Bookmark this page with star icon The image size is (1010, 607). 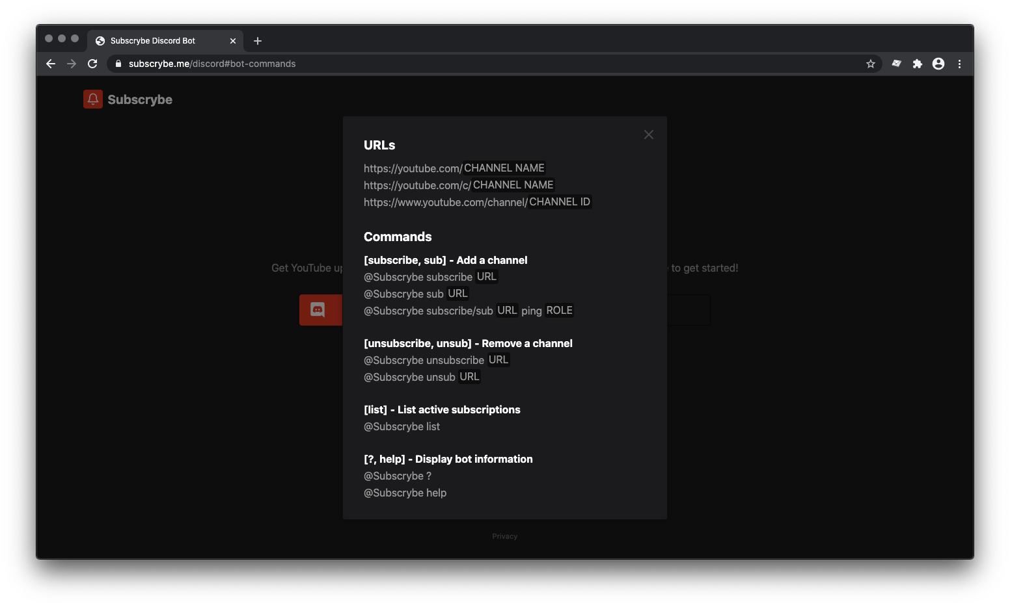pyautogui.click(x=871, y=64)
